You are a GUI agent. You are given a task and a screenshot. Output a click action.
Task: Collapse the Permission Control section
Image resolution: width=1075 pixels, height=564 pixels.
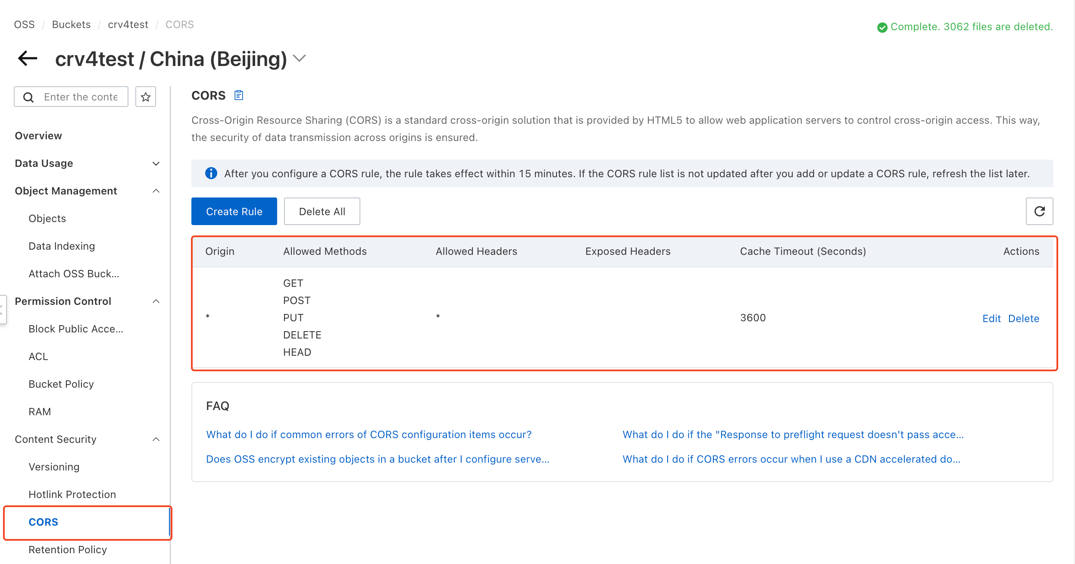click(156, 301)
